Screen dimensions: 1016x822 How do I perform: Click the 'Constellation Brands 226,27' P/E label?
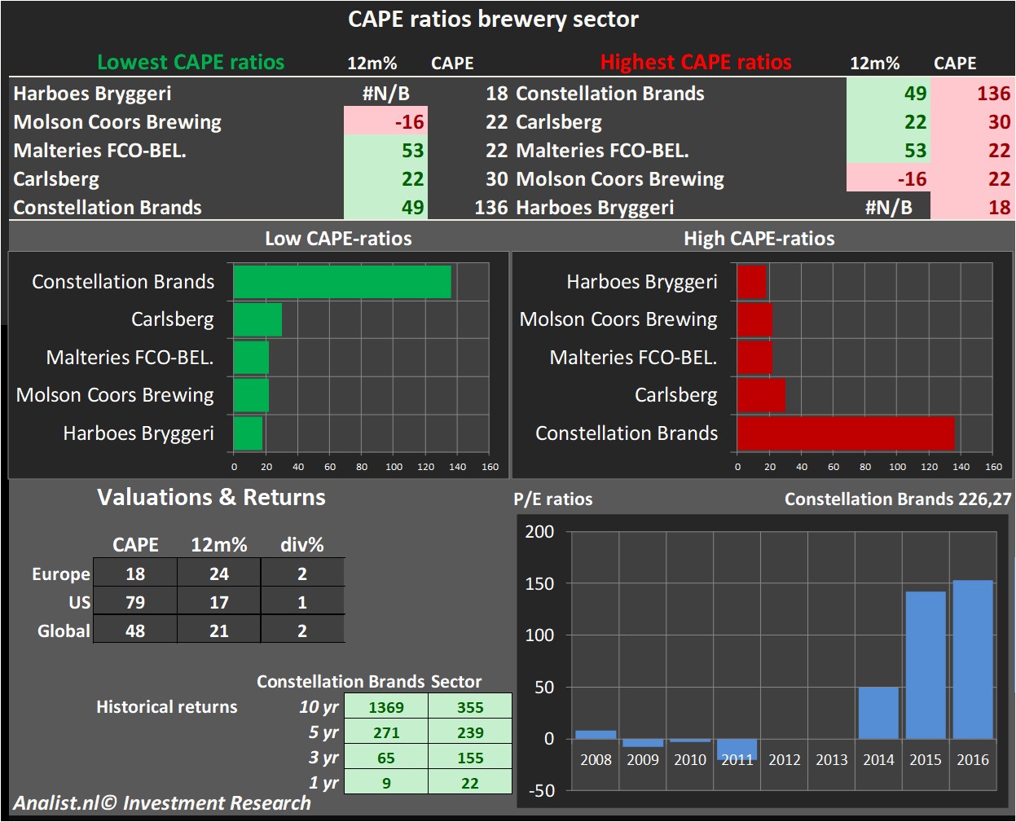(x=897, y=499)
